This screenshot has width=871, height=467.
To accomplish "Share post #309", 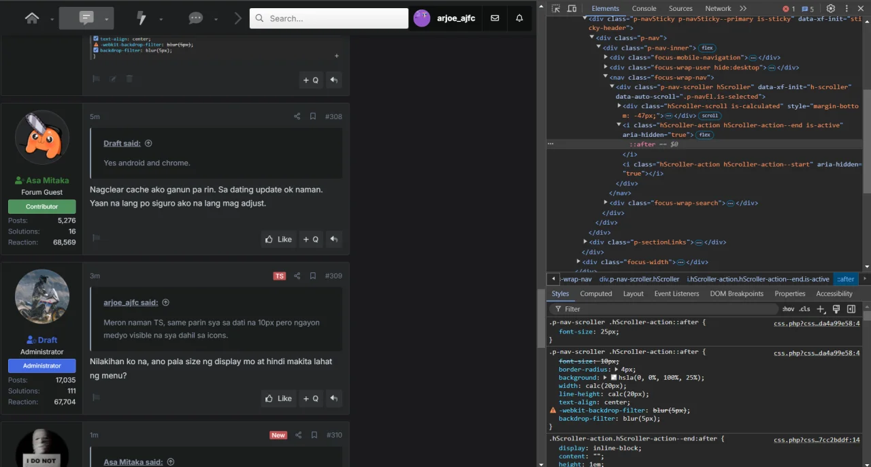I will 297,276.
